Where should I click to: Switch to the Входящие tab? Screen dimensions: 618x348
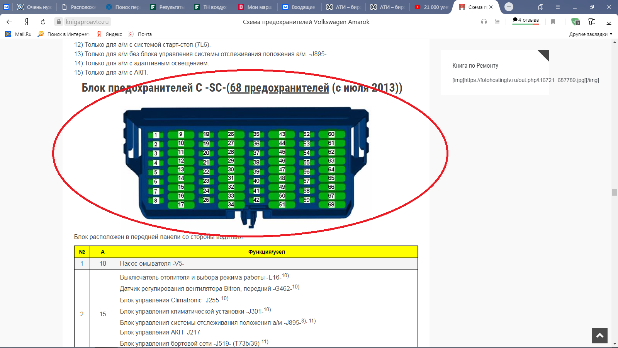click(x=299, y=7)
